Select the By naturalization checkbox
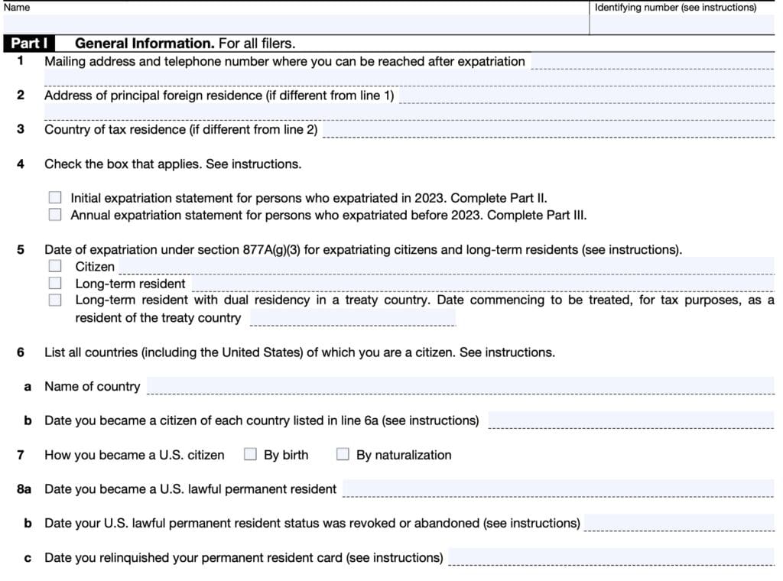Viewport: 783px width, 581px height. pos(343,453)
